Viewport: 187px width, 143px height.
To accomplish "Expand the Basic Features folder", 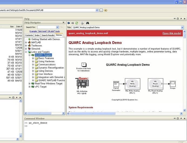I will coord(33,58).
